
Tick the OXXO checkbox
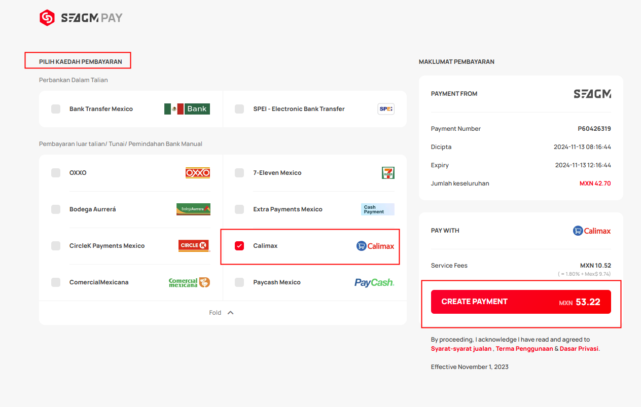point(56,173)
